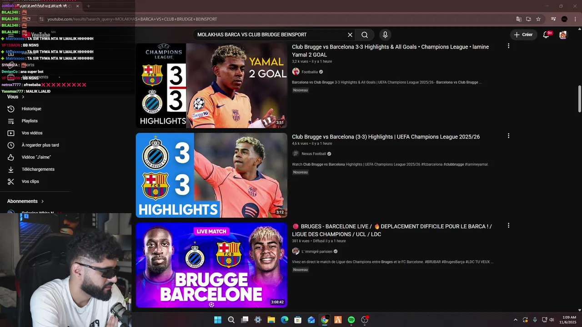582x327 pixels.
Task: Open the Chrome three-dot menu
Action: point(574,19)
